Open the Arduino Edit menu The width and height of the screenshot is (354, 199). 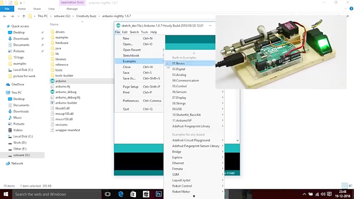pyautogui.click(x=125, y=32)
